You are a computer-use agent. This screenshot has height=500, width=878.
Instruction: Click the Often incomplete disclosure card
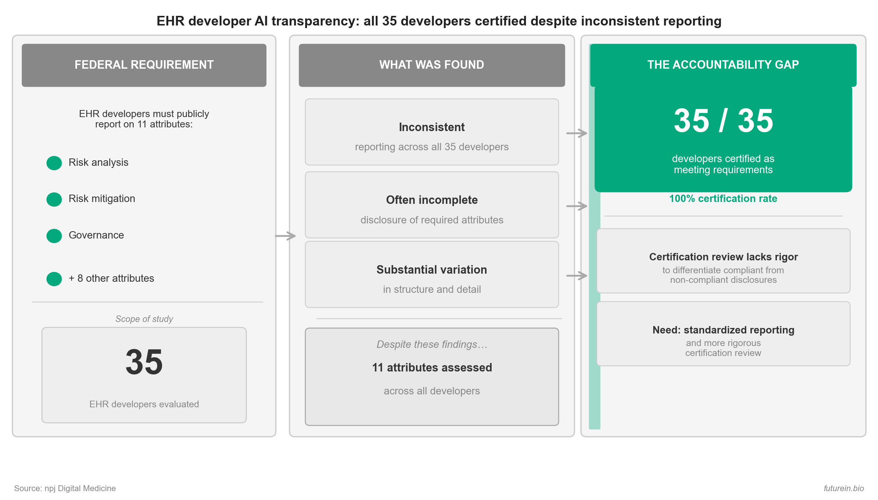[432, 205]
